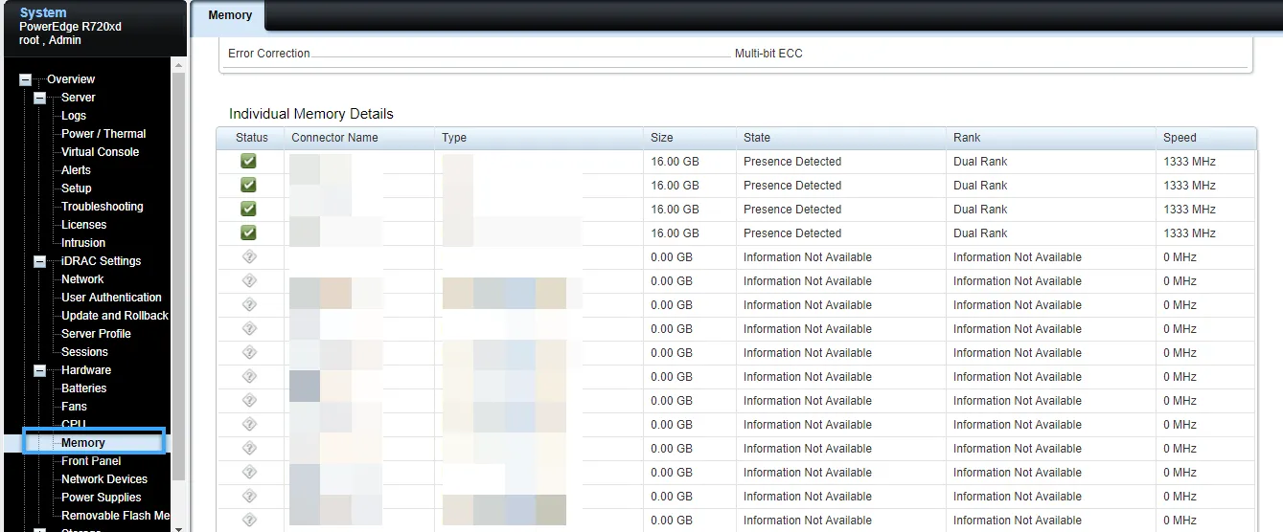Select the Memory tab at top
The image size is (1283, 532).
tap(230, 15)
